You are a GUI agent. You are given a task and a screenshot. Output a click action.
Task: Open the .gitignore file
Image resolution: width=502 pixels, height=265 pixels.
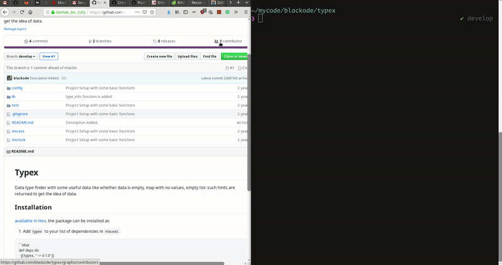click(x=19, y=114)
